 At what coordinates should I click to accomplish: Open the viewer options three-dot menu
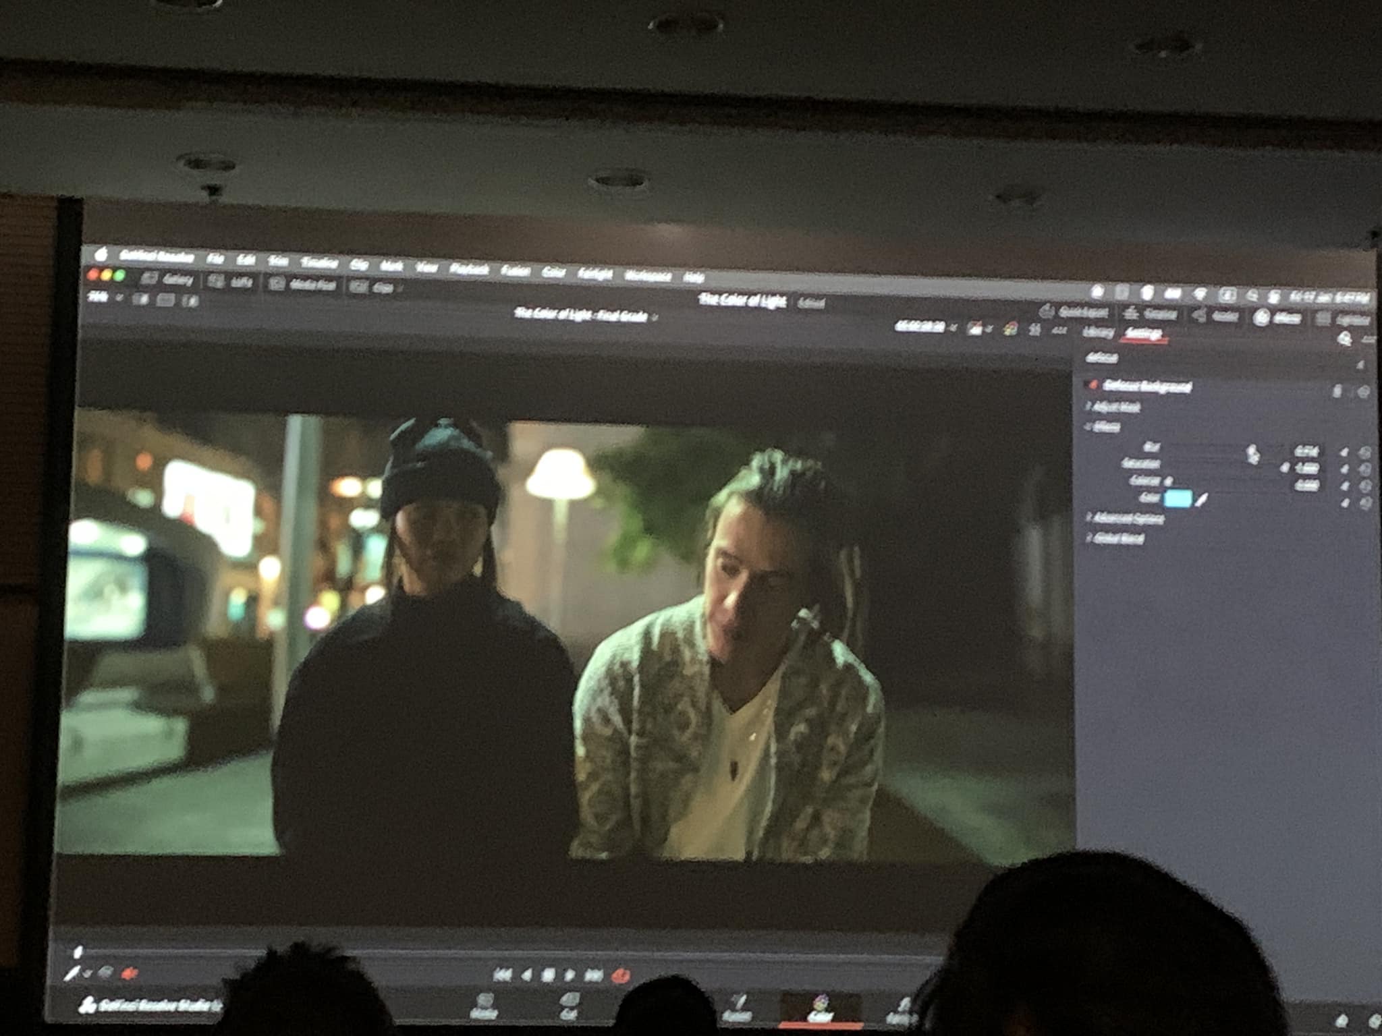point(1059,330)
